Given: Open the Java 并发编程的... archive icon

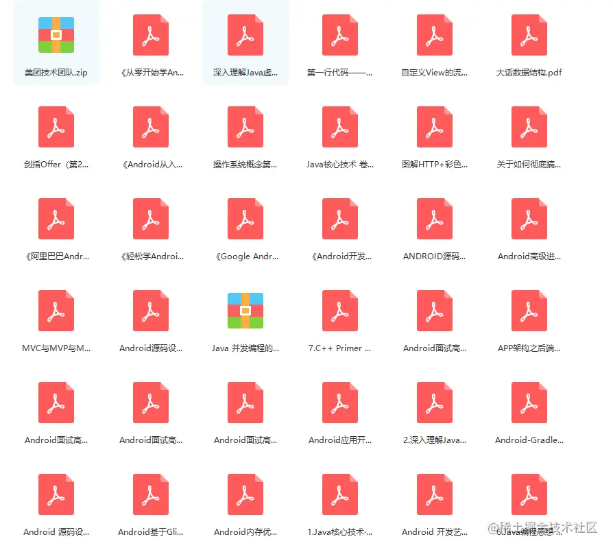Looking at the screenshot, I should tap(245, 311).
